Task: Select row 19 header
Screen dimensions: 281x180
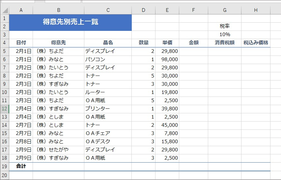Action: [x=5, y=167]
